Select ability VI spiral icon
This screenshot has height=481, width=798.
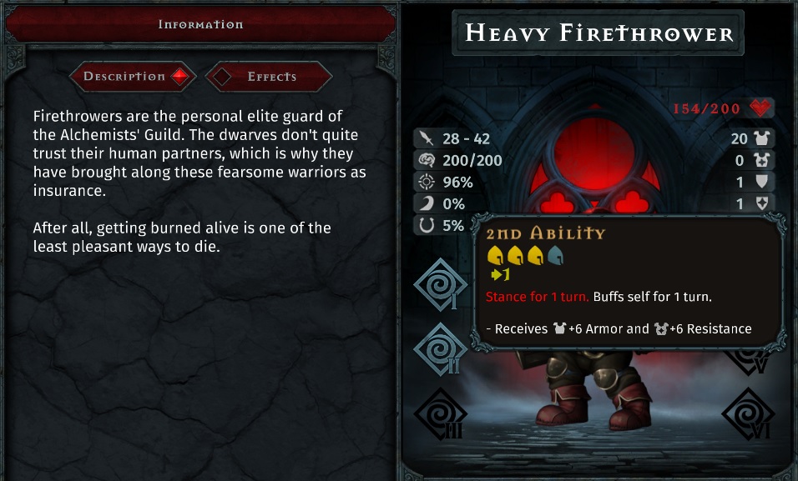click(x=748, y=413)
